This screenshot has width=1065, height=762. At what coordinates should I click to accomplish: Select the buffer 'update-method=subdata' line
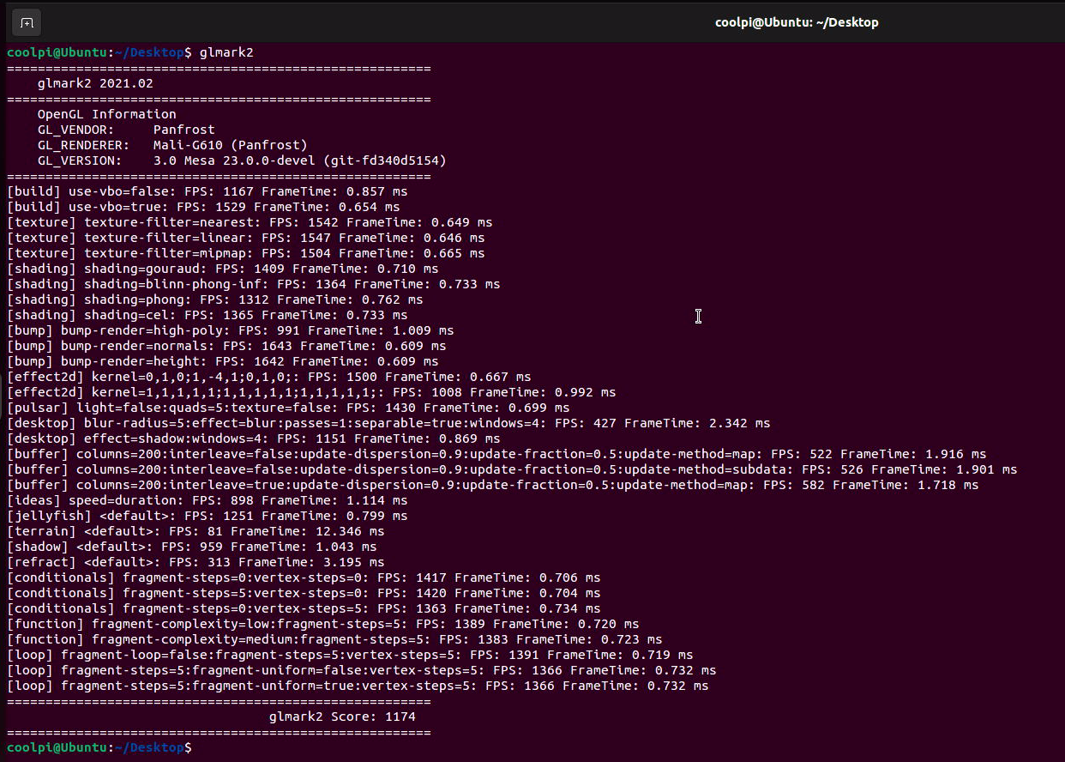(512, 469)
